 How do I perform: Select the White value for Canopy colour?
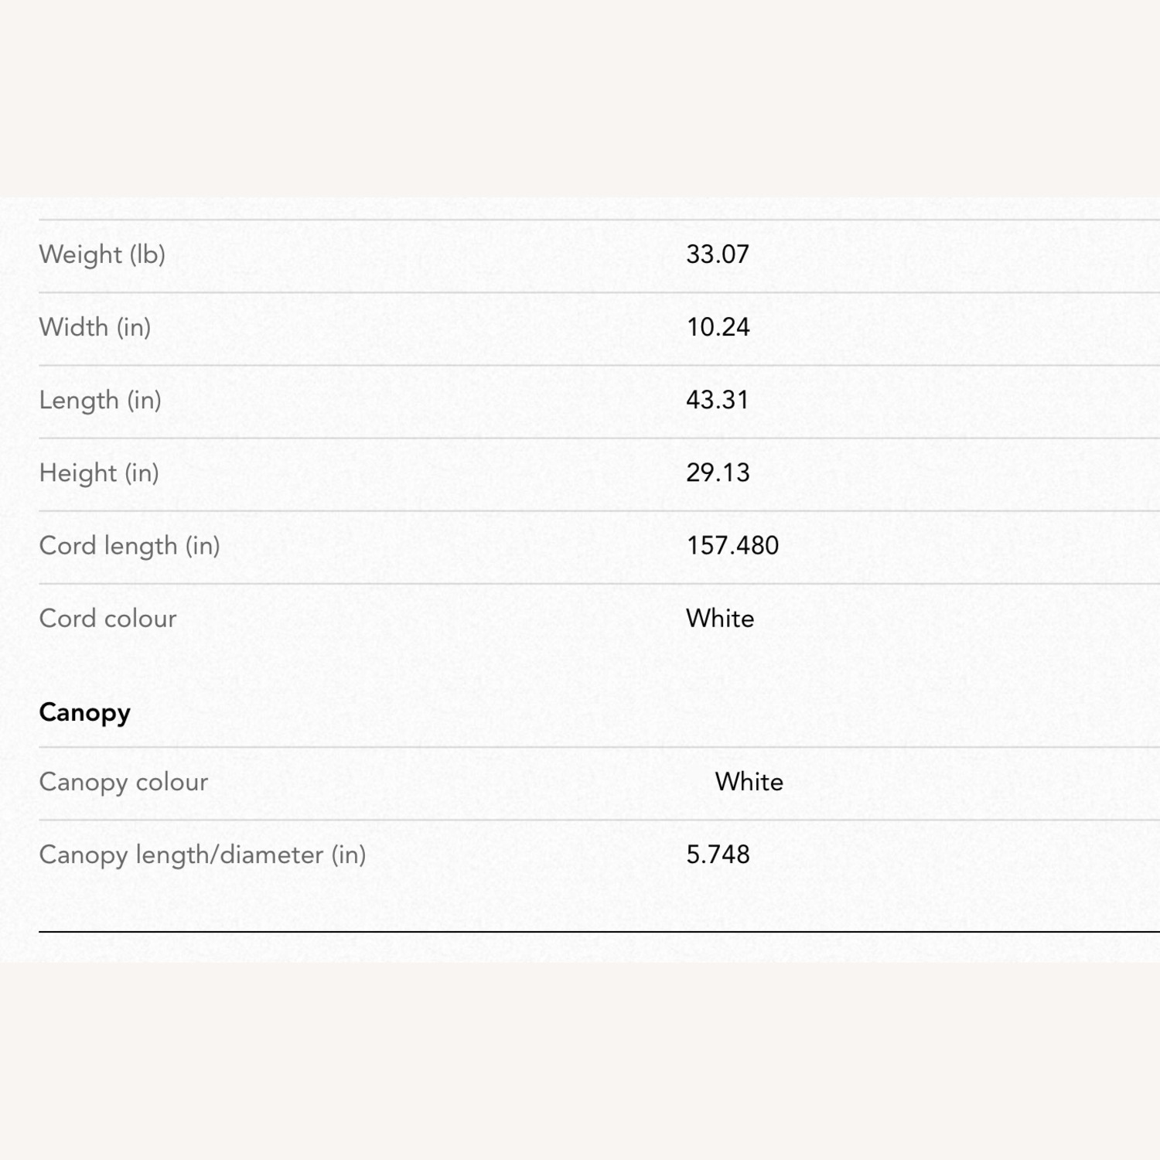[x=749, y=782]
